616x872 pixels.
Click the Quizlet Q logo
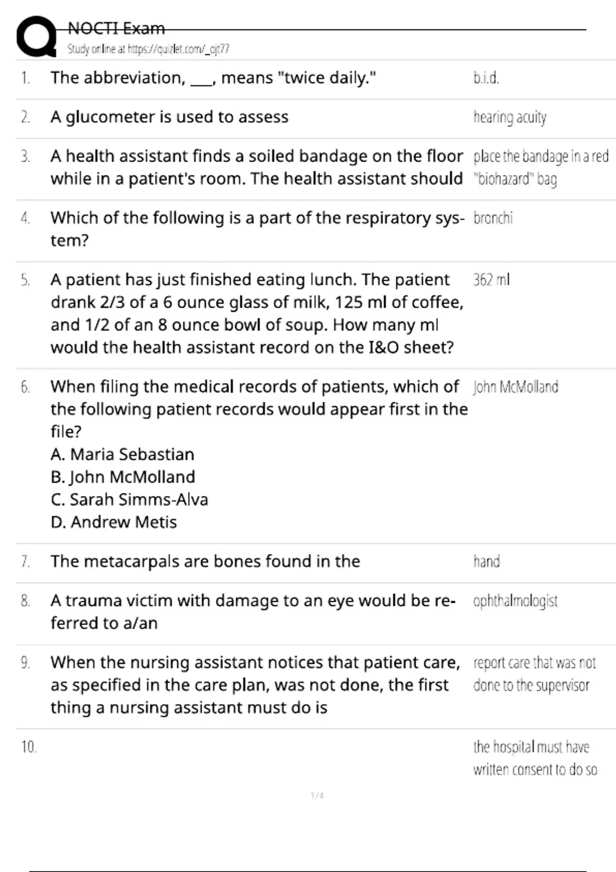37,37
